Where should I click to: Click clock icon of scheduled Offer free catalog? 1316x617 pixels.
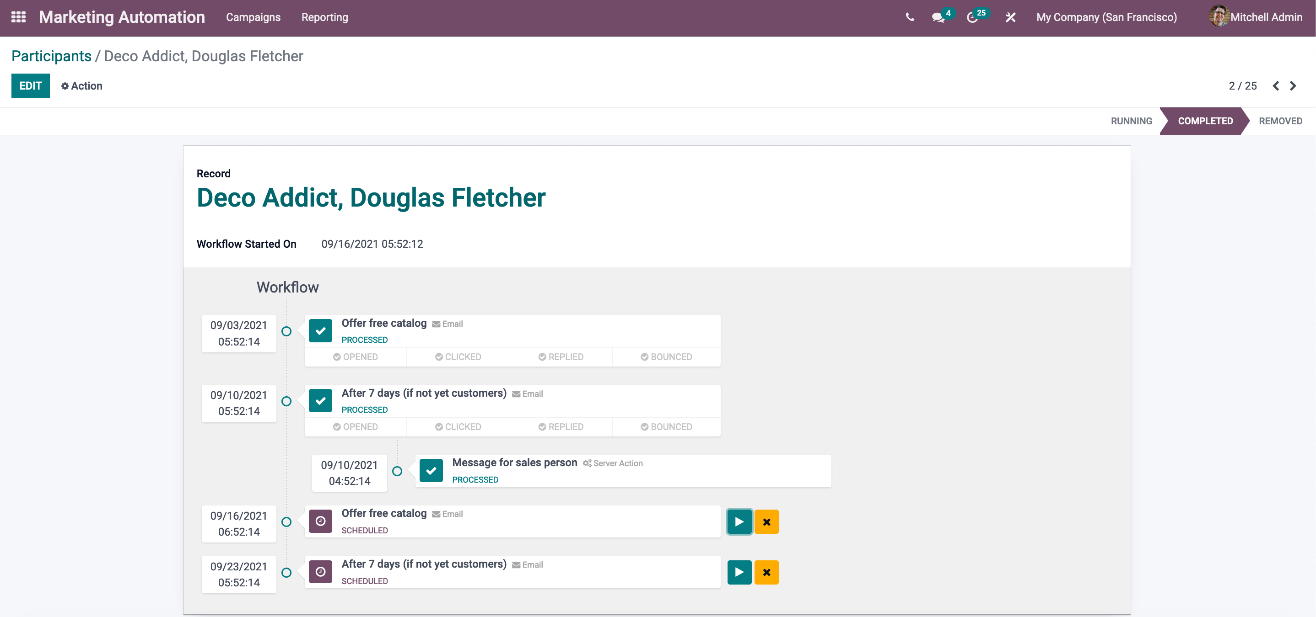320,521
